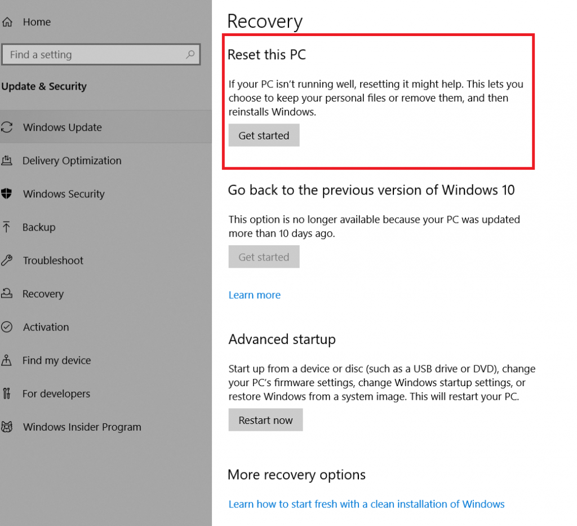Open the Learn more link
Viewport: 577px width, 526px height.
click(255, 295)
